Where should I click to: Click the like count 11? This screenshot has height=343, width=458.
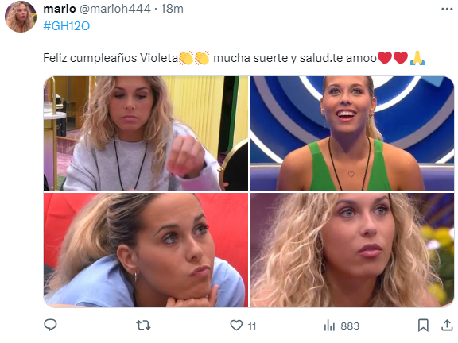tap(252, 326)
